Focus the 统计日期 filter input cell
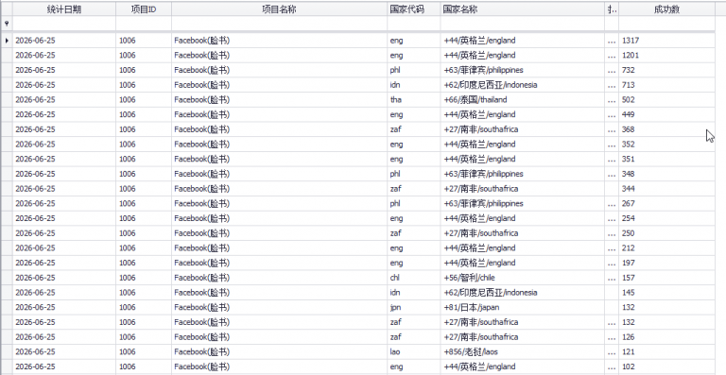This screenshot has height=375, width=726. point(64,24)
